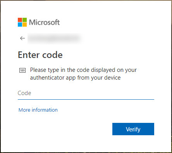This screenshot has height=153, width=172.
Task: Select the yellow square of the logo
Action: pos(25,25)
